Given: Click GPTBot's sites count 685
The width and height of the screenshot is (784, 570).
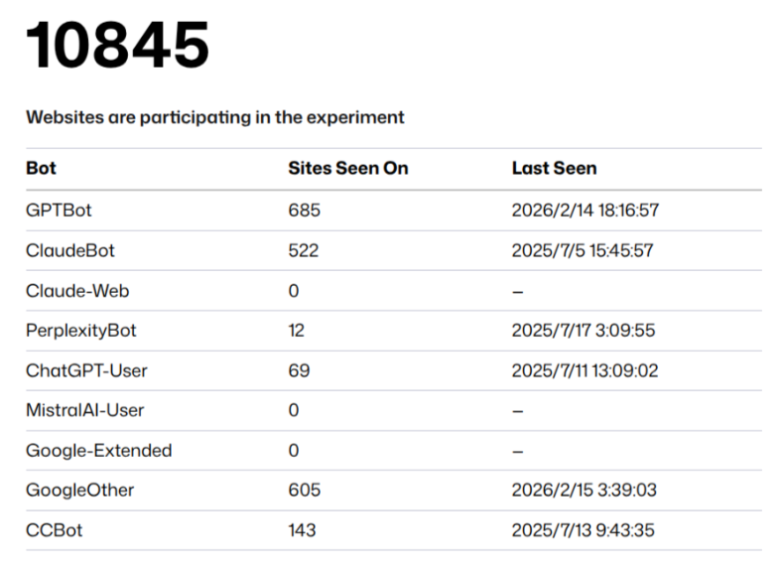Looking at the screenshot, I should tap(304, 211).
